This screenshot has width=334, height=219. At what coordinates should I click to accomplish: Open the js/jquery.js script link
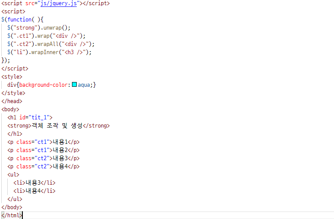59,3
